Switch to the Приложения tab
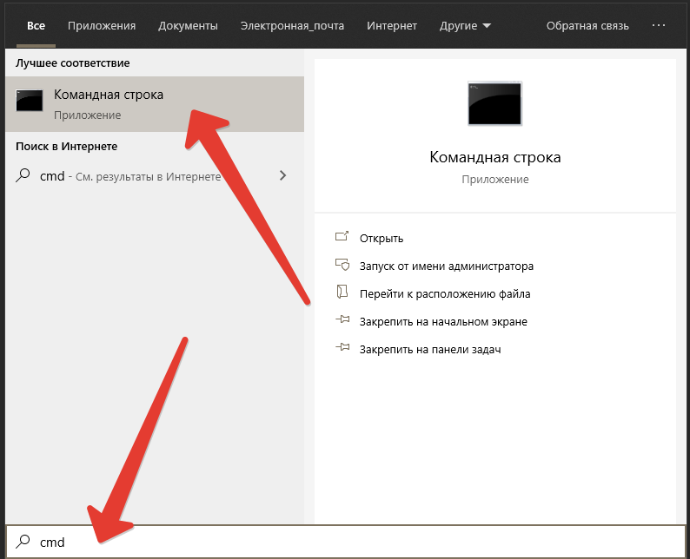This screenshot has height=559, width=690. [101, 26]
